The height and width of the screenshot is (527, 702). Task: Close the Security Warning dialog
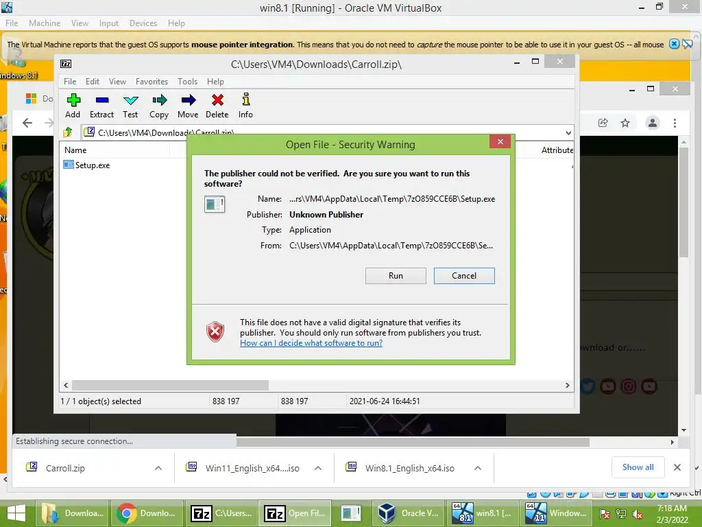tap(500, 141)
